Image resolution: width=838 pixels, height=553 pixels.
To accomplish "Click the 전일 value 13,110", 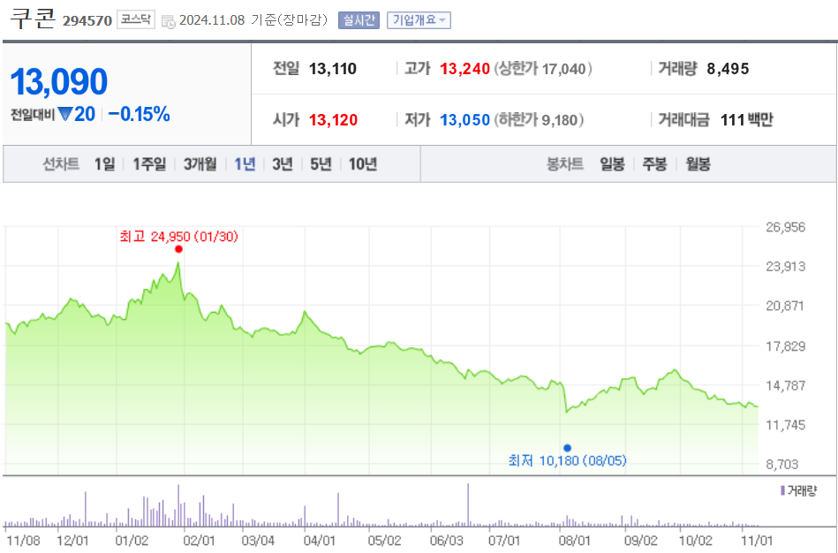I will point(333,69).
